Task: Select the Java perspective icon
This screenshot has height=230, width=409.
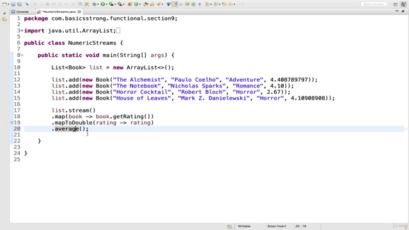Action: [403, 4]
